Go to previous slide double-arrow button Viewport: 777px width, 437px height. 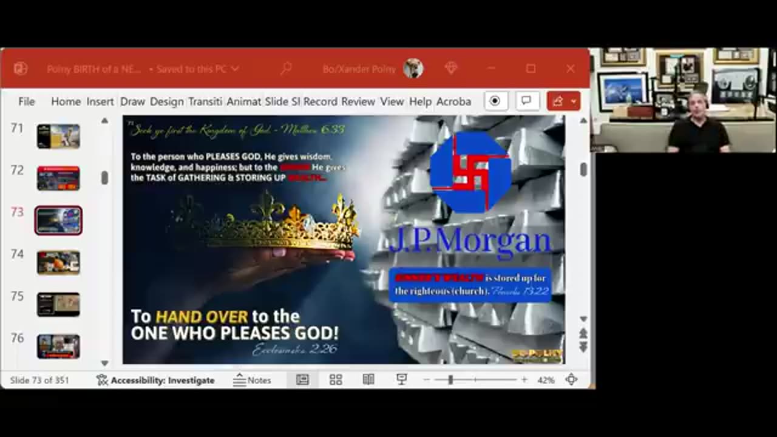click(583, 333)
